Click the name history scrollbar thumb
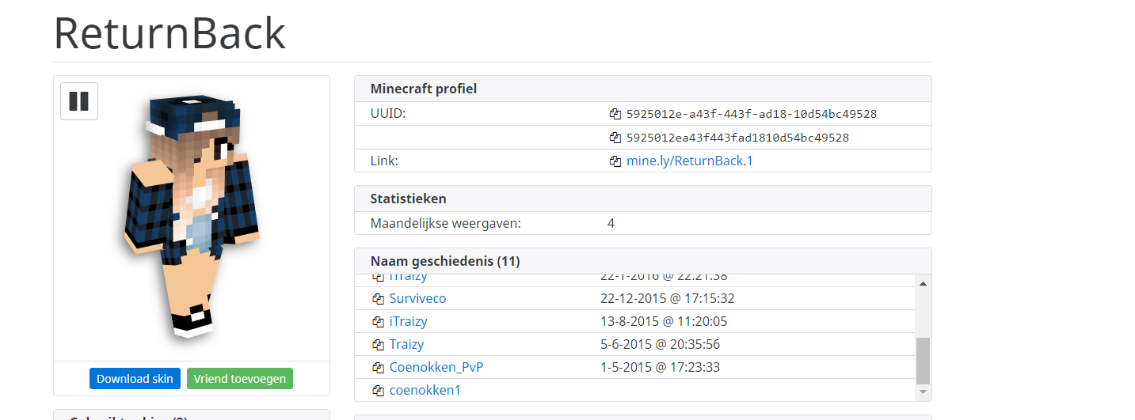 (923, 361)
